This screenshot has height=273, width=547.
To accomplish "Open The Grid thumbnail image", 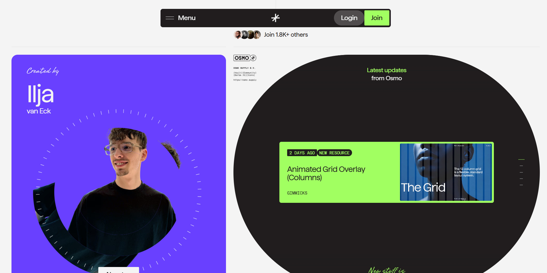I will click(446, 172).
